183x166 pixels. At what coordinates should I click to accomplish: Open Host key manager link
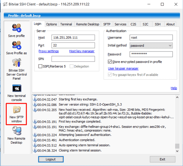82,51
